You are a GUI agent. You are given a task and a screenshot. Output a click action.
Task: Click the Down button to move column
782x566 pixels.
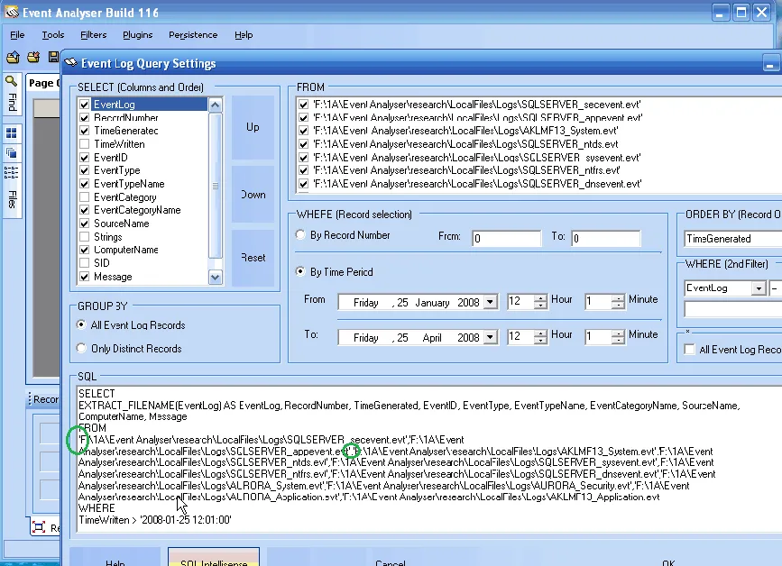(253, 195)
